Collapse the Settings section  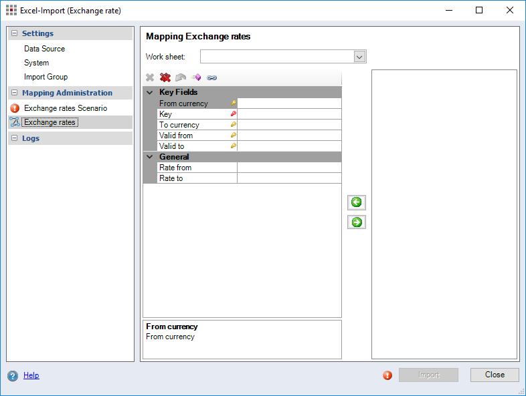[x=15, y=33]
